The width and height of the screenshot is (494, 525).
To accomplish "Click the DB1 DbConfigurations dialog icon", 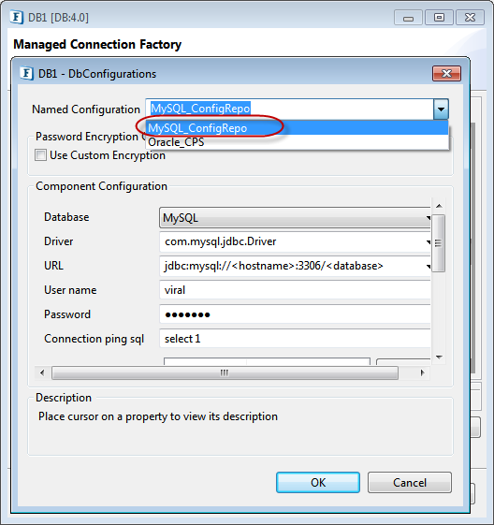I will [x=26, y=73].
